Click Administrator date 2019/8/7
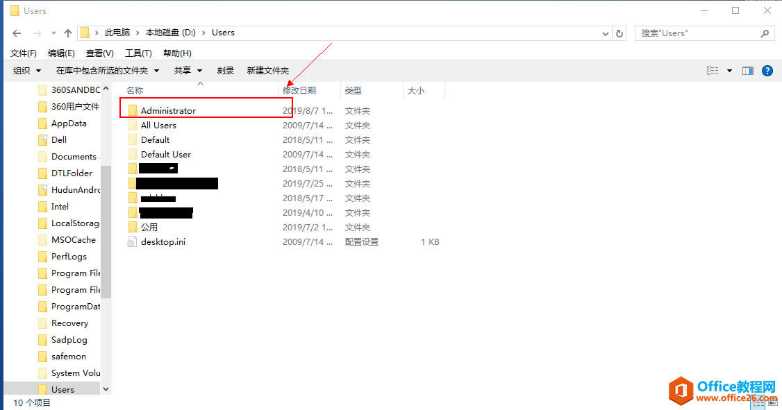Viewport: 782px width, 410px height. (308, 111)
